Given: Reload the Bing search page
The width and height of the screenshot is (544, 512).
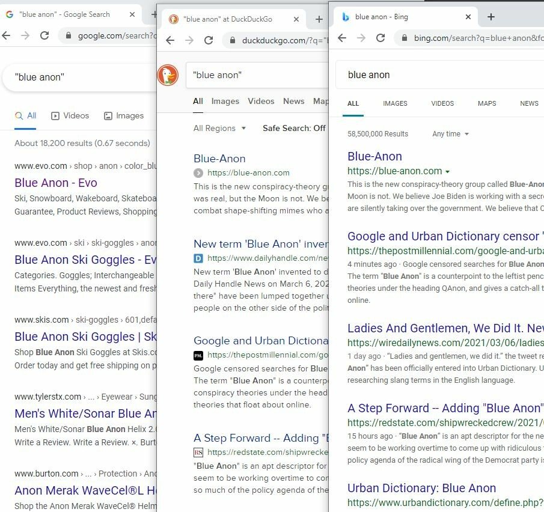Looking at the screenshot, I should click(380, 38).
